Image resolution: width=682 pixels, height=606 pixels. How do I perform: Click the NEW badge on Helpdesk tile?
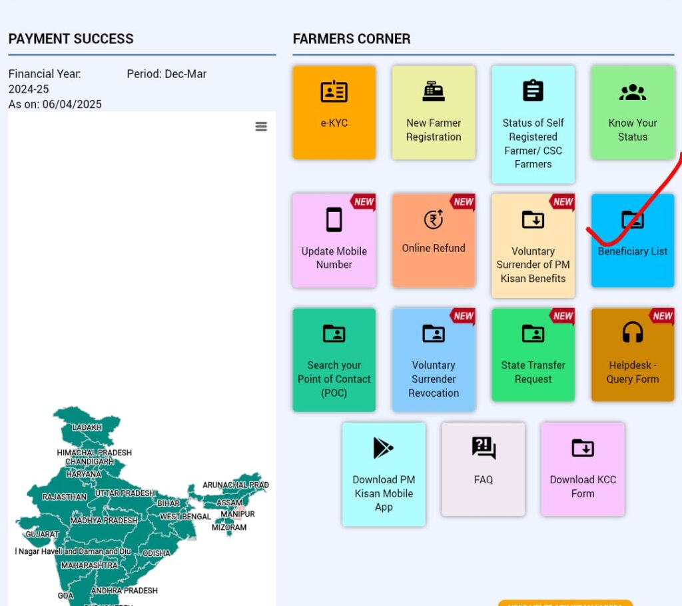pos(662,315)
